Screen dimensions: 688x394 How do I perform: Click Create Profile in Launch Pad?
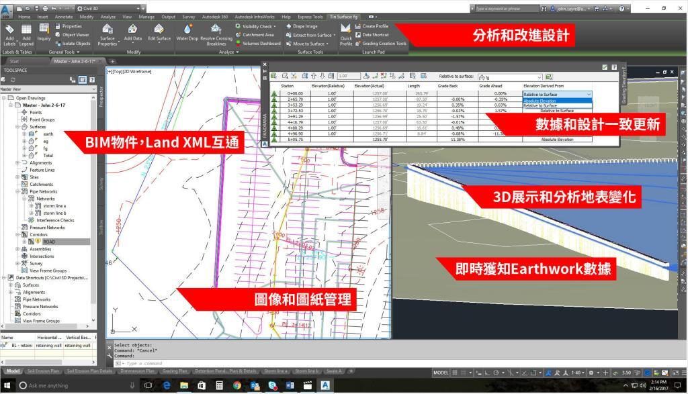[x=372, y=26]
